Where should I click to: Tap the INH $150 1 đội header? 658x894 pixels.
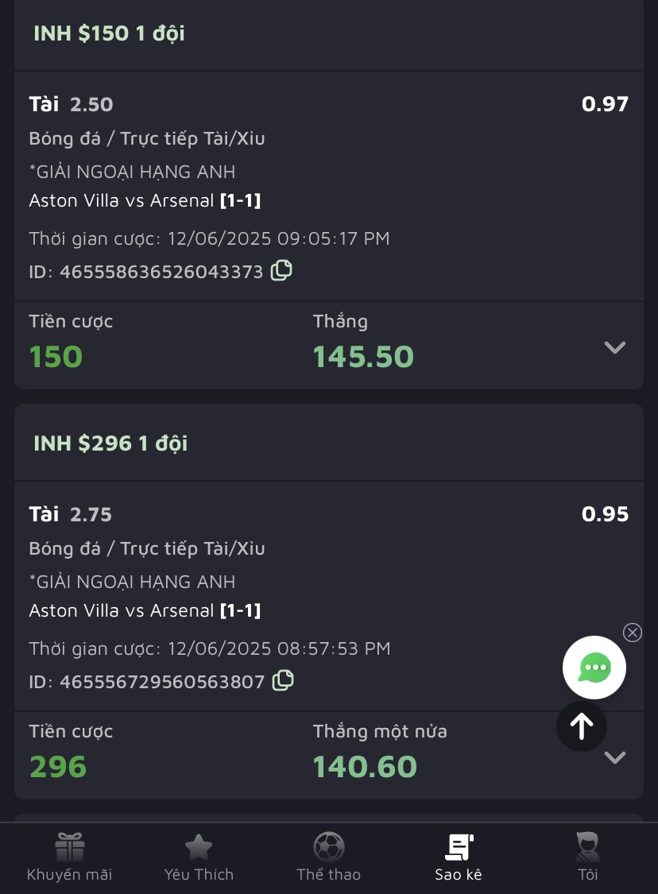click(109, 33)
